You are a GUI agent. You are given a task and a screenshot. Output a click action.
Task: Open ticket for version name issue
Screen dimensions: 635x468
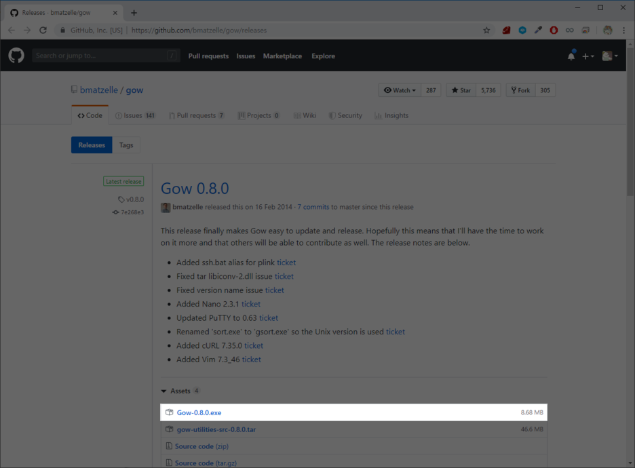(275, 290)
